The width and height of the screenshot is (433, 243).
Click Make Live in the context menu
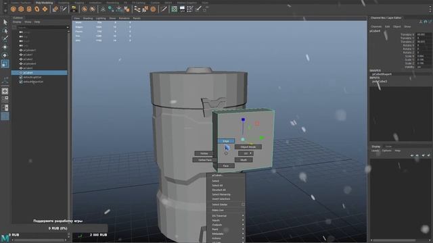(218, 210)
